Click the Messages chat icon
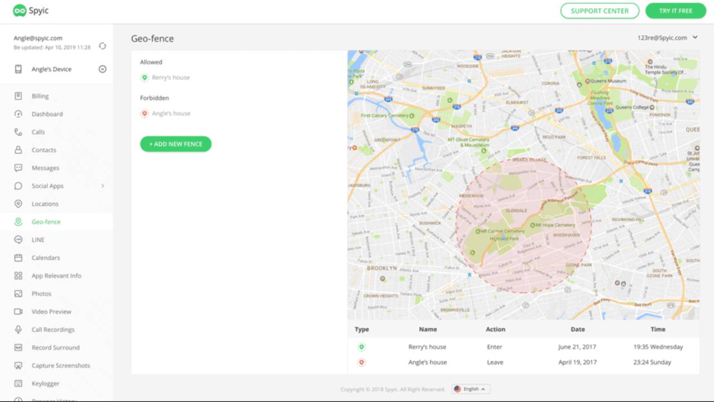 (18, 167)
